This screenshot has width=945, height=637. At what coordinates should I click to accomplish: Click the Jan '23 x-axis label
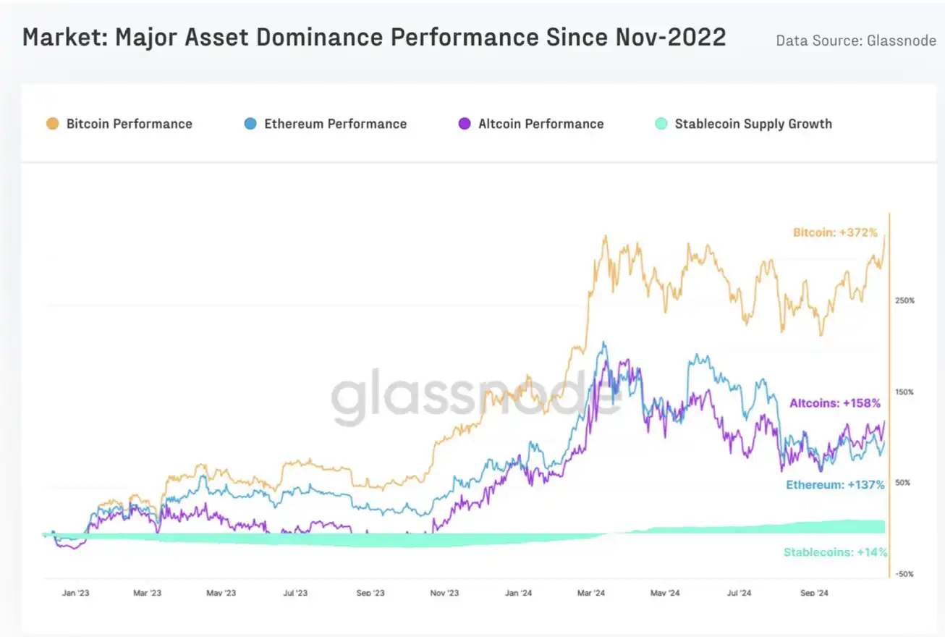tap(75, 593)
